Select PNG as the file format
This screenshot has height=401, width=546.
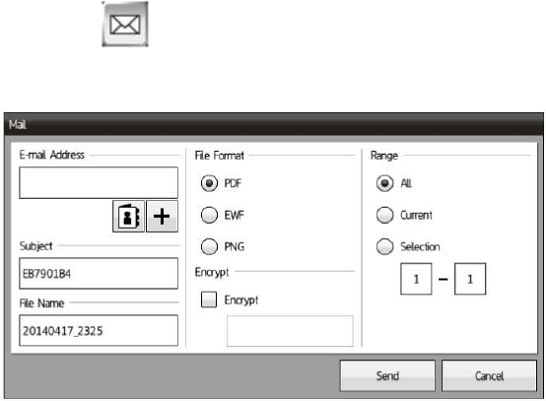click(209, 246)
